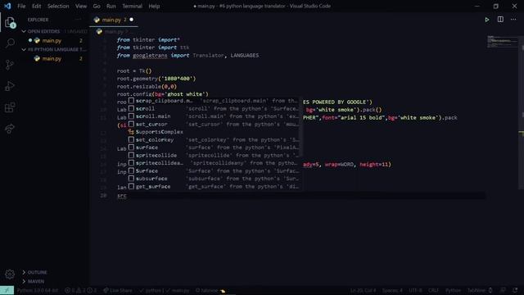The height and width of the screenshot is (295, 524).
Task: Click main.py breadcrumb above editor
Action: pyautogui.click(x=114, y=32)
